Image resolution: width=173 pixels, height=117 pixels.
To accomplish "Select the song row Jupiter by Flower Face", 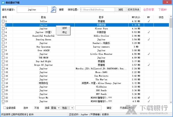I will click(x=85, y=29).
